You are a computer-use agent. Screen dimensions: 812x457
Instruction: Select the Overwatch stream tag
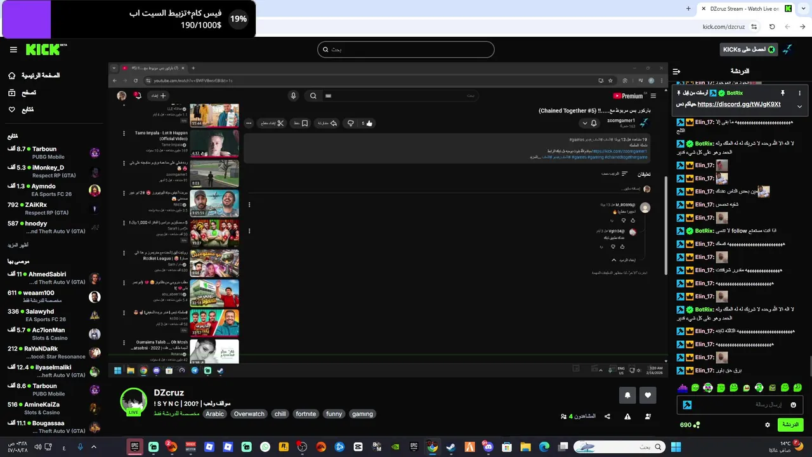[249, 414]
